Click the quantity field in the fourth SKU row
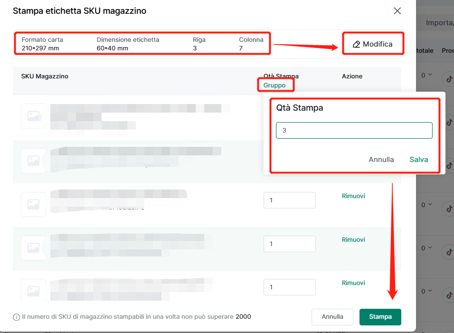 tap(289, 244)
